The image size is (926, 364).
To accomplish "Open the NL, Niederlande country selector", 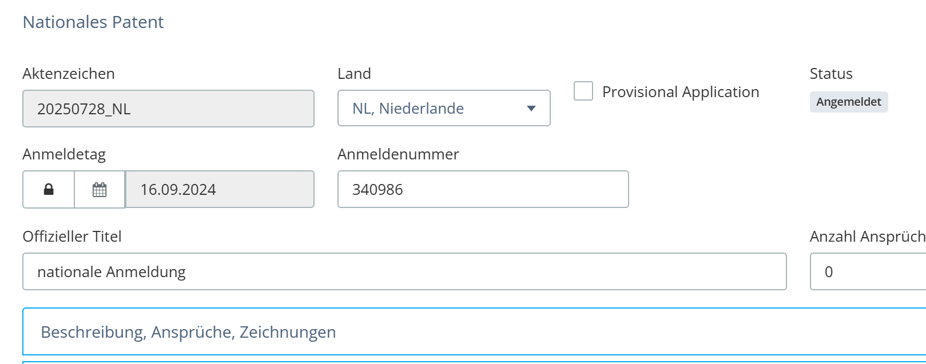I will (444, 108).
